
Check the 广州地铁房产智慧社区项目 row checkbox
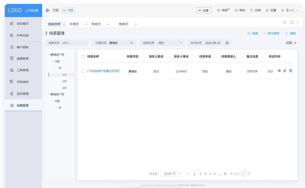coord(83,71)
